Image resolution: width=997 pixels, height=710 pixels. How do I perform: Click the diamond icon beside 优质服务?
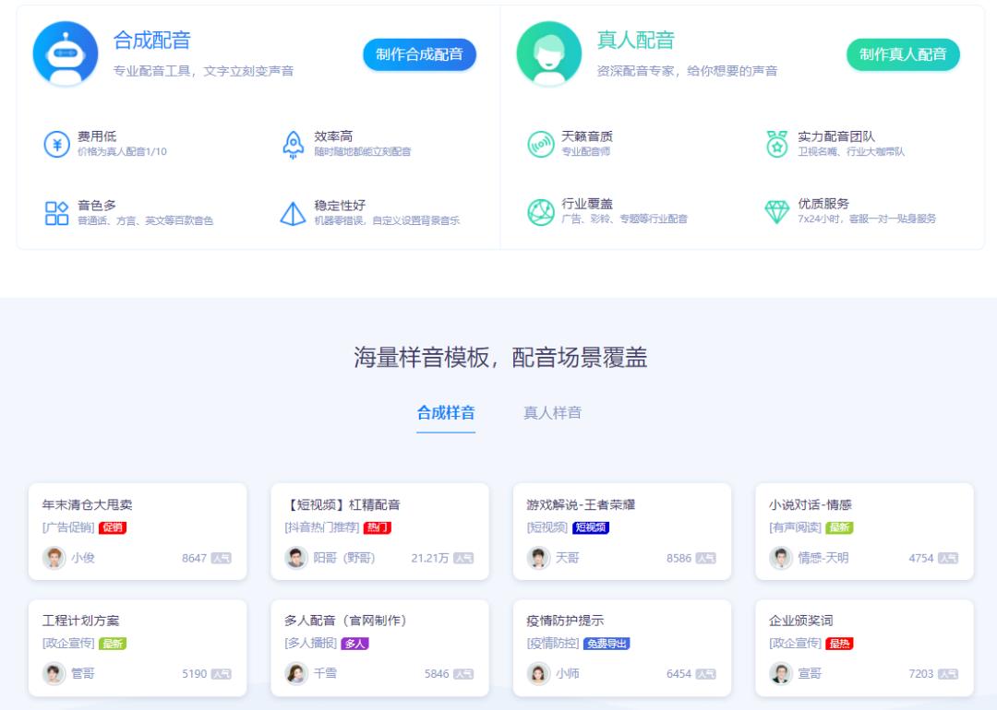click(x=777, y=214)
